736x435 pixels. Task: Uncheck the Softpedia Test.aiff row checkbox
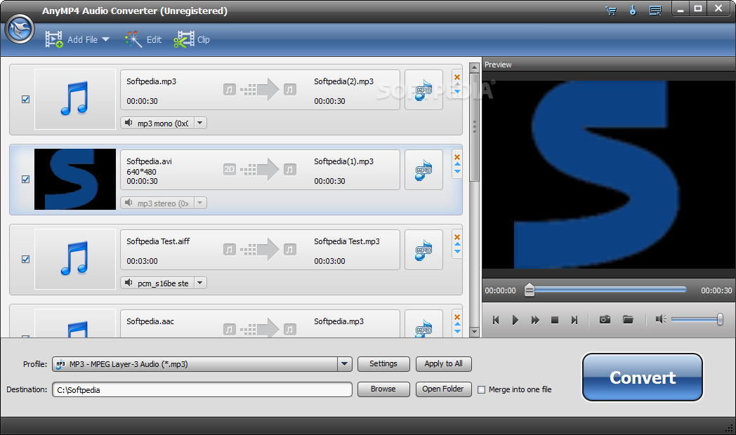point(26,259)
